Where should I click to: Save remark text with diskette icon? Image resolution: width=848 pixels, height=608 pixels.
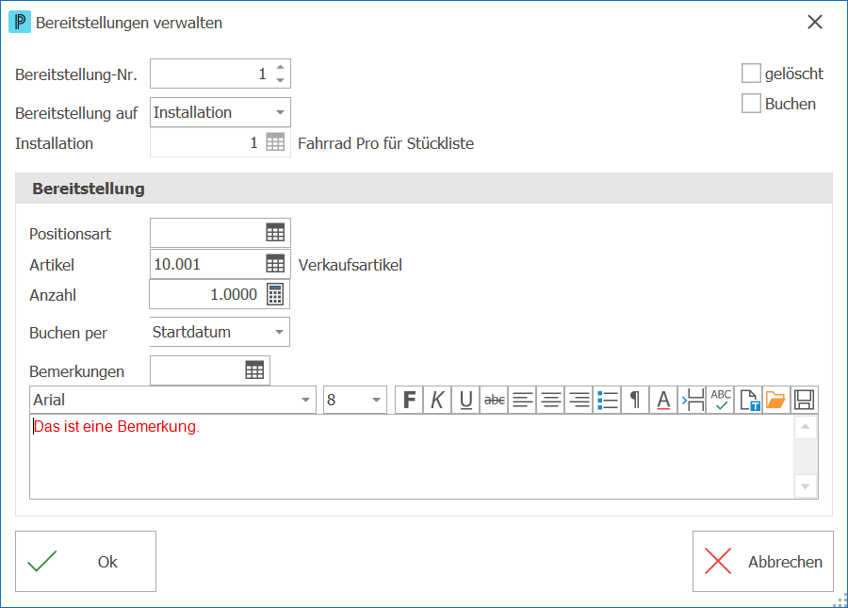point(805,401)
